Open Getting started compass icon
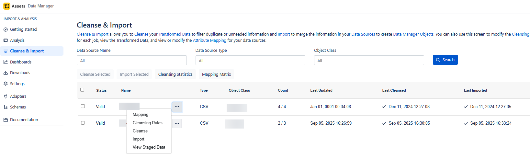 [6, 29]
